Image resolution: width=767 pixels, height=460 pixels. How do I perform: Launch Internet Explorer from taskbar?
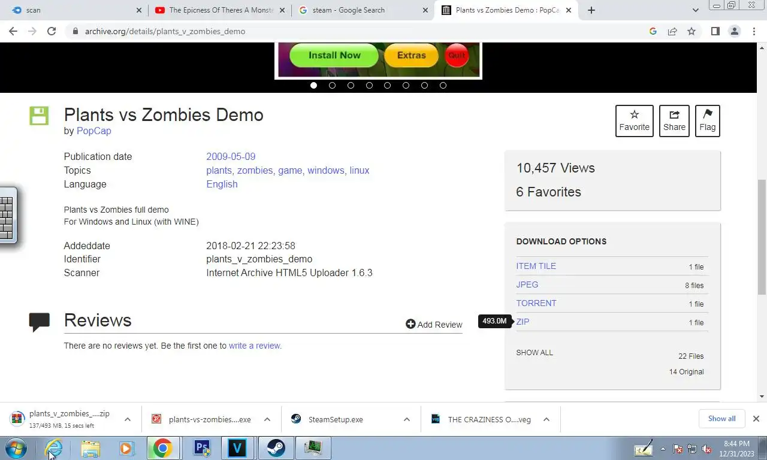[x=54, y=448]
